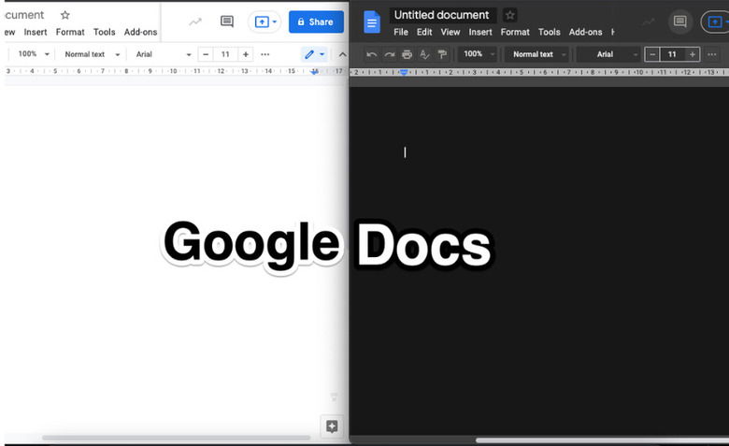The image size is (729, 446).
Task: Open the Format menu in the light window
Action: [70, 32]
